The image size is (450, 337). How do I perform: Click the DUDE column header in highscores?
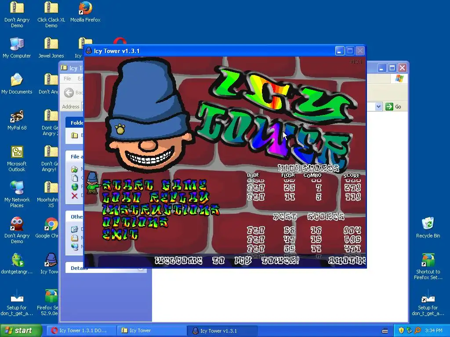pyautogui.click(x=253, y=175)
